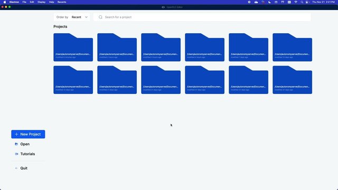Click the plus icon on New Project

16,134
